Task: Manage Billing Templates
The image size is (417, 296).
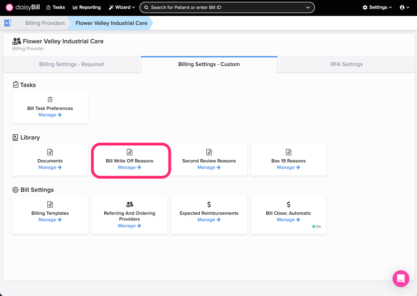Action: (50, 220)
